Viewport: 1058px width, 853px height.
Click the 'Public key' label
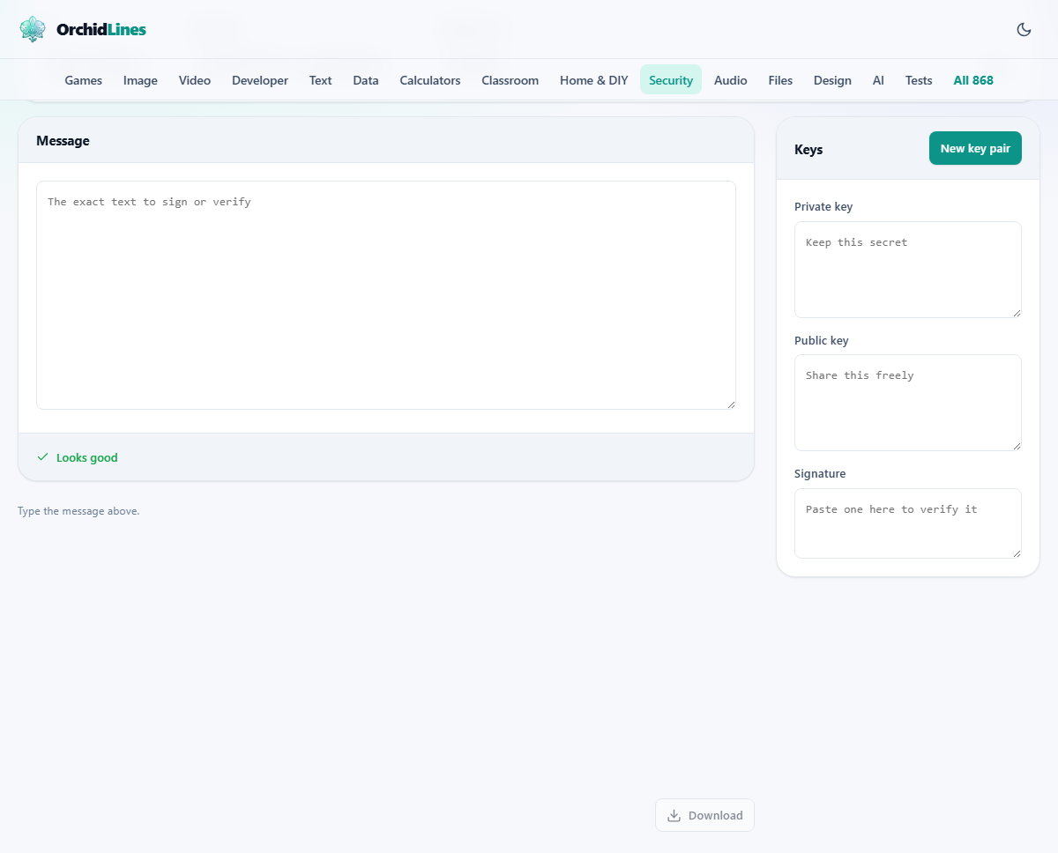point(822,340)
